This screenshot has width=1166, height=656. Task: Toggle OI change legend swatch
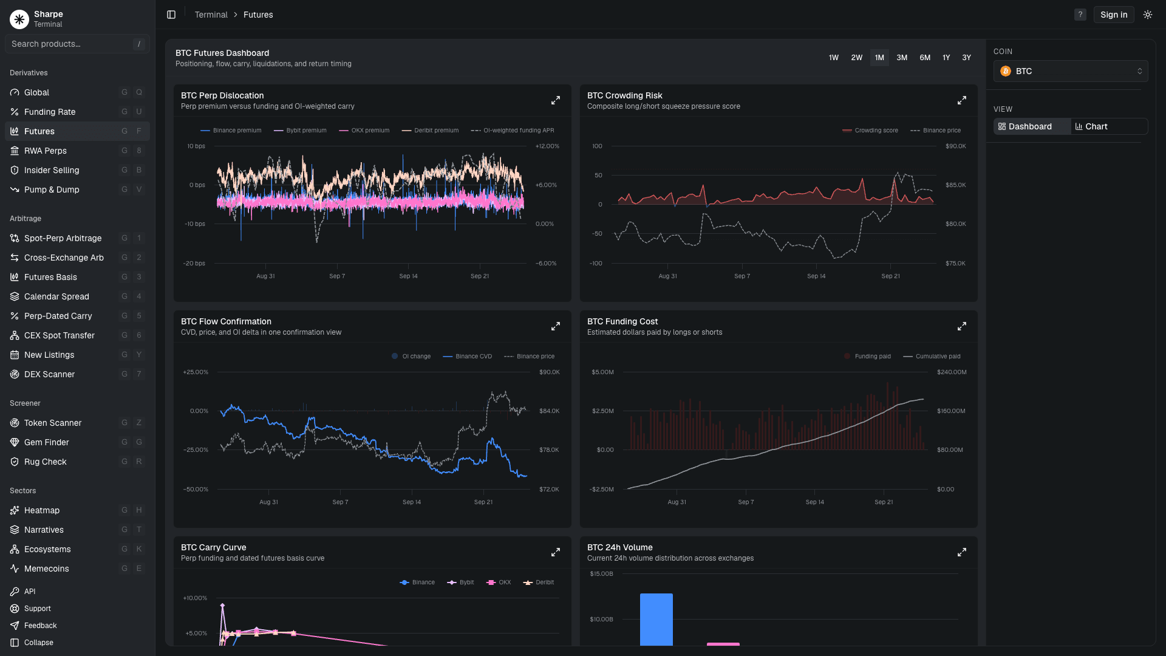coord(395,356)
